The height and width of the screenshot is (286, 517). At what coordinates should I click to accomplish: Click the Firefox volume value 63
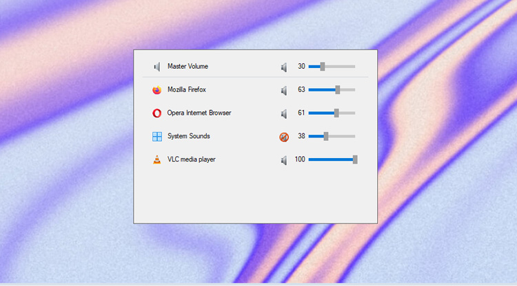click(x=301, y=90)
